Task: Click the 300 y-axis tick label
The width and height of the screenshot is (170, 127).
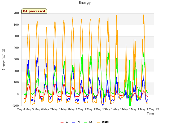Action: pos(16,59)
